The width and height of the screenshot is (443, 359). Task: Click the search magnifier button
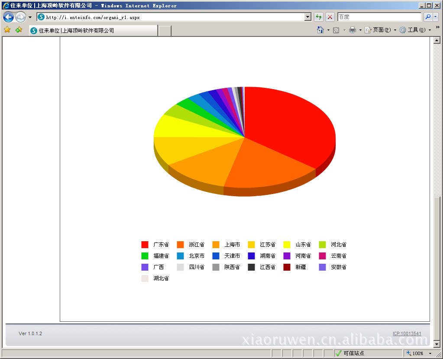(x=427, y=17)
